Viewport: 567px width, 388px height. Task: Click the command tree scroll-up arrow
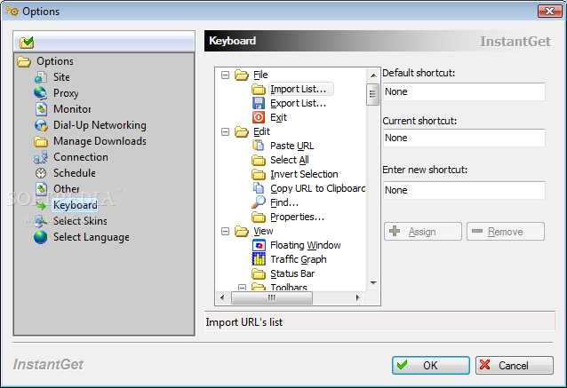click(x=373, y=75)
